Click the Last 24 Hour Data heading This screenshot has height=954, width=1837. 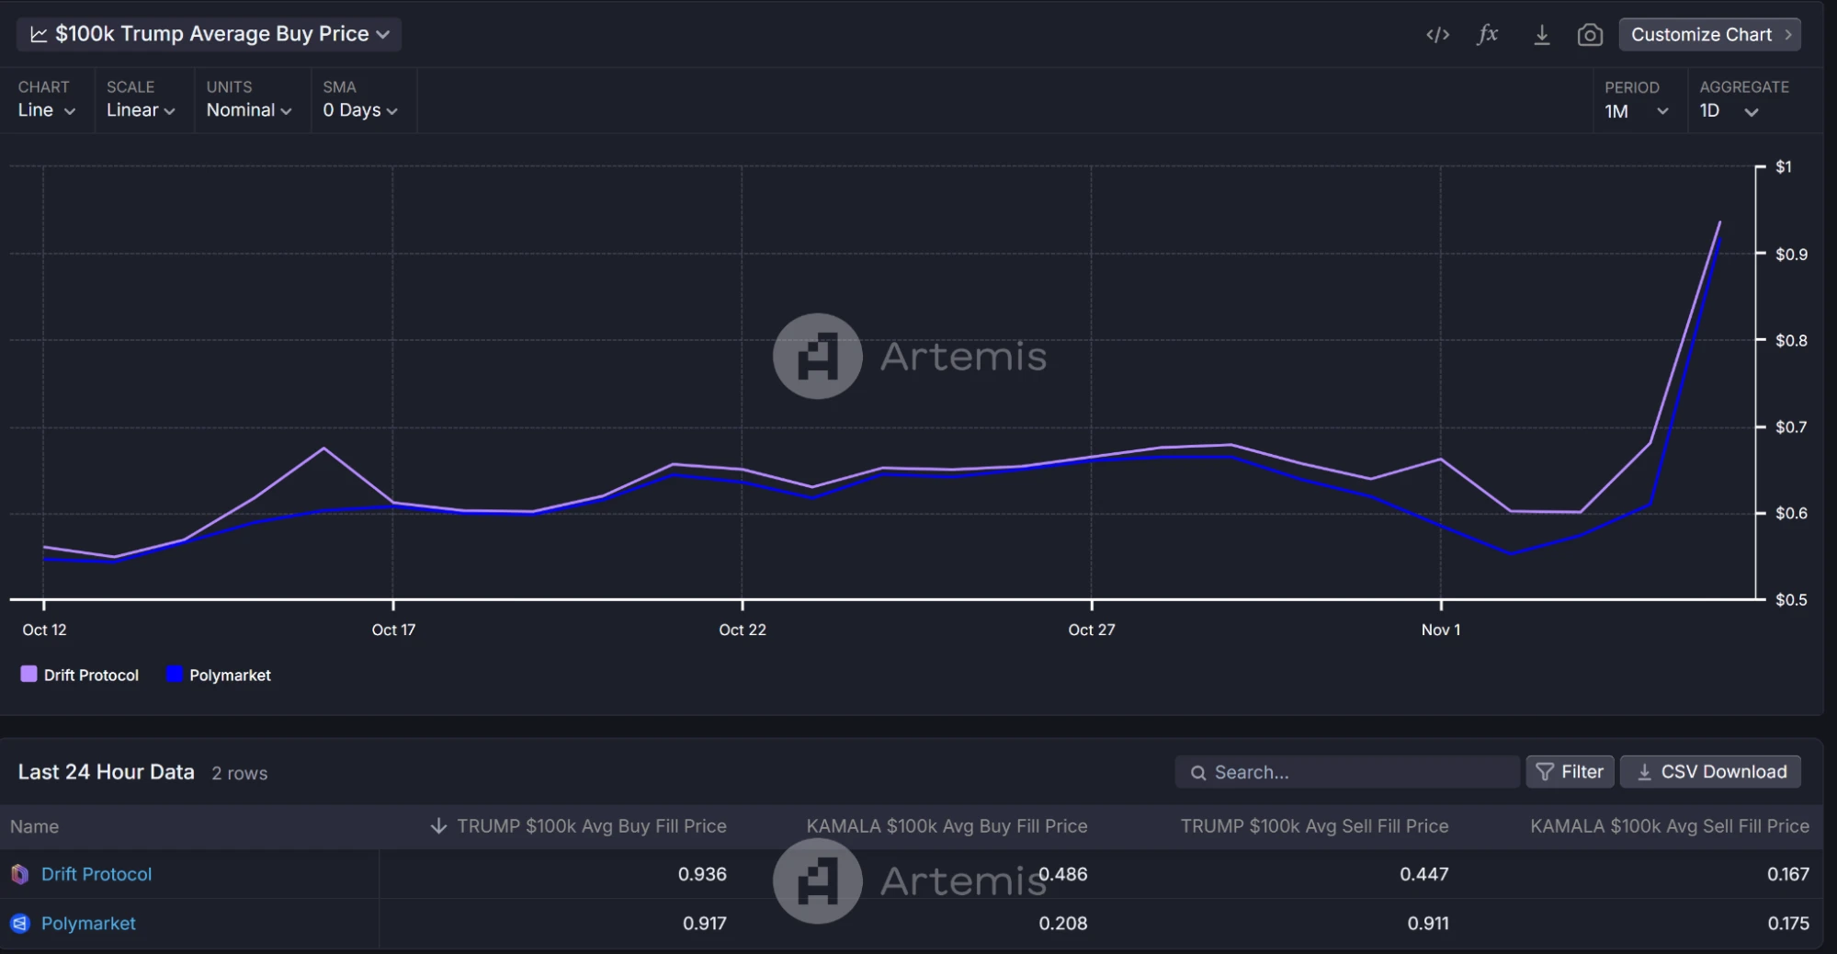(107, 772)
